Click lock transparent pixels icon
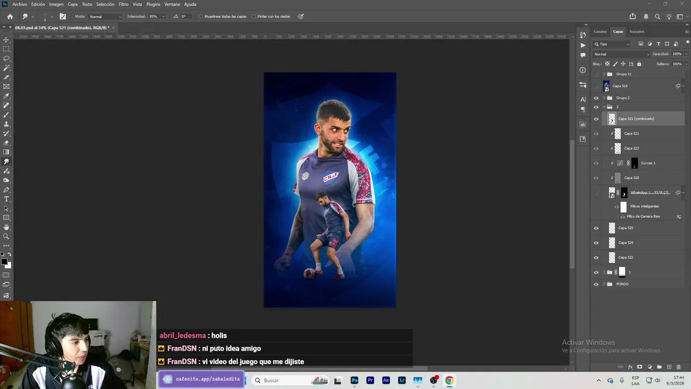691x389 pixels. 607,64
